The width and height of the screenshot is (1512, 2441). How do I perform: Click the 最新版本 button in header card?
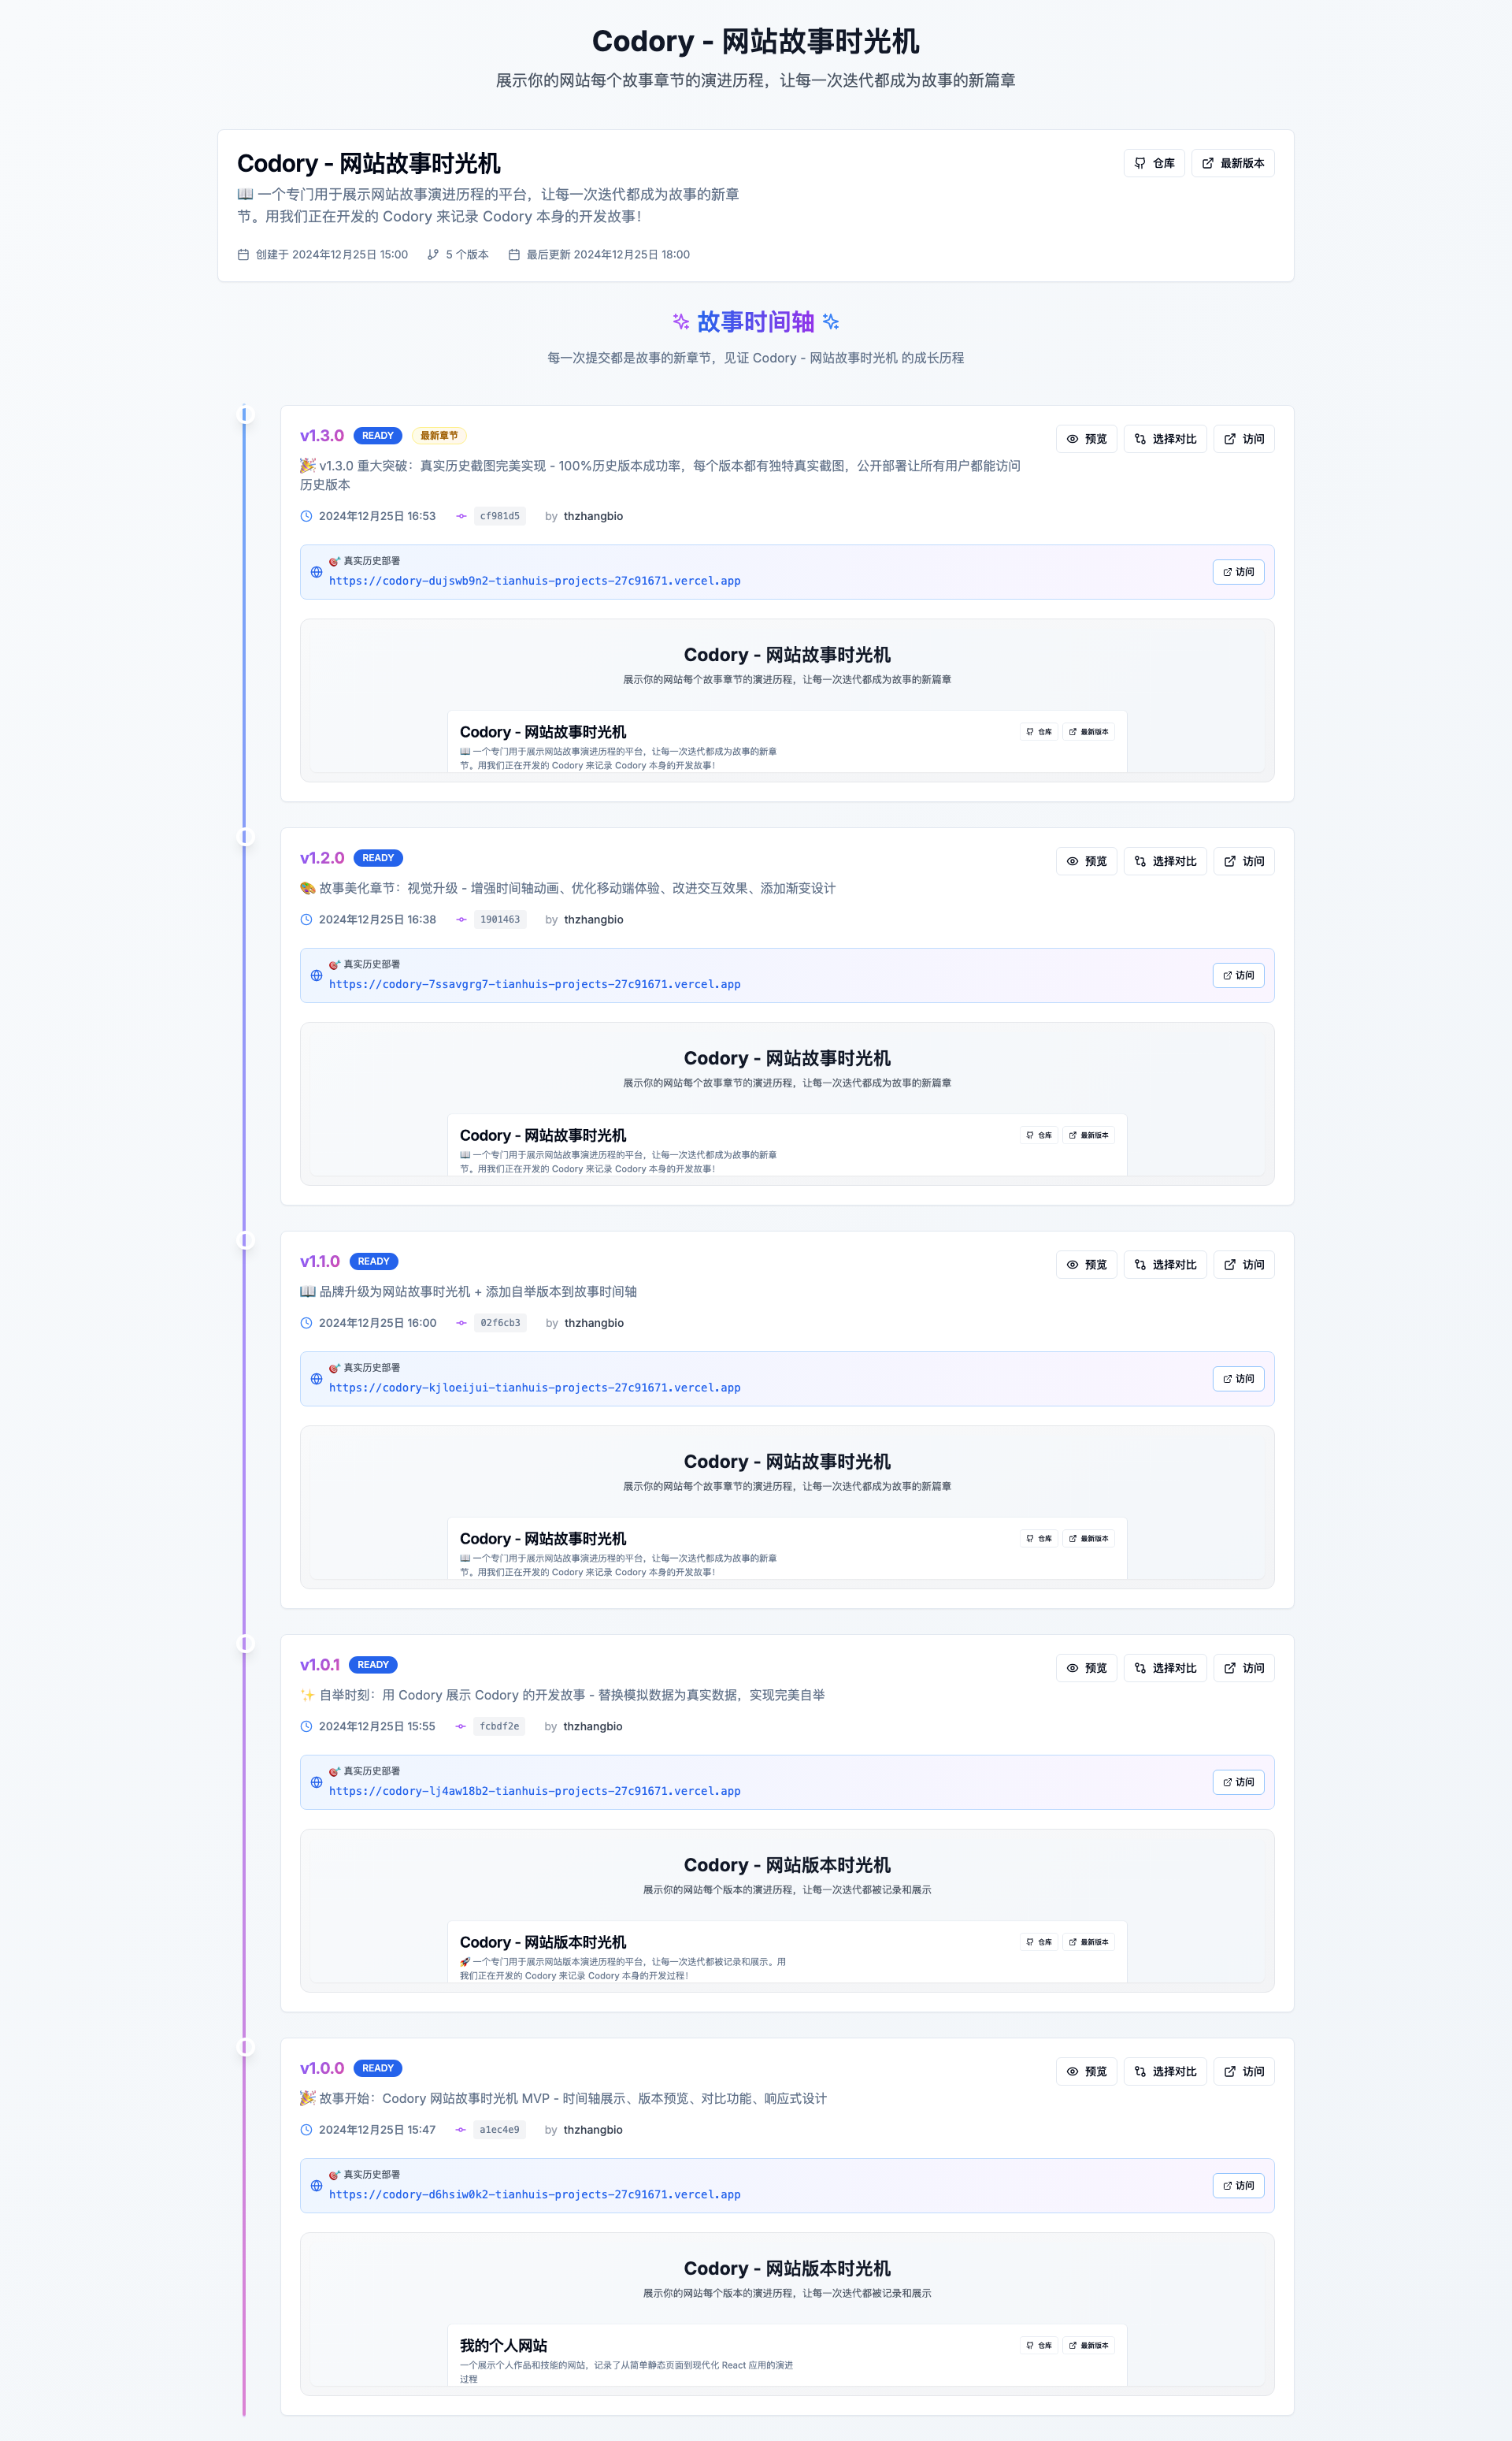point(1232,163)
